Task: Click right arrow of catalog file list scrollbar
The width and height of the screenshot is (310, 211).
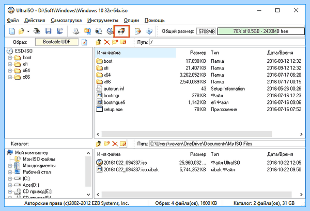Action: (301, 195)
